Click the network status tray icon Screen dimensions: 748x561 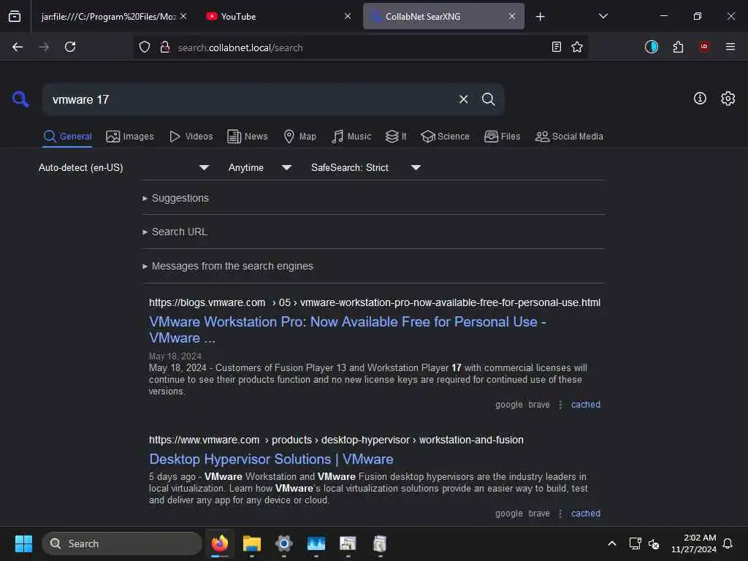(x=635, y=543)
